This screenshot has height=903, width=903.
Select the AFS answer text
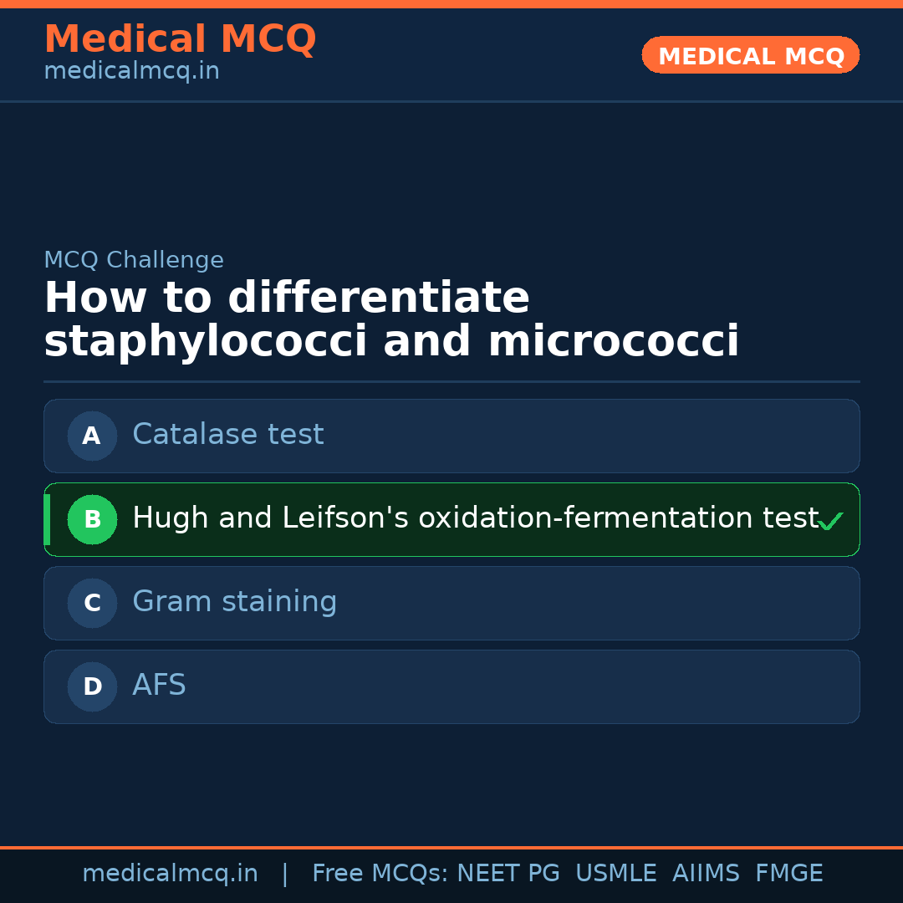[159, 686]
